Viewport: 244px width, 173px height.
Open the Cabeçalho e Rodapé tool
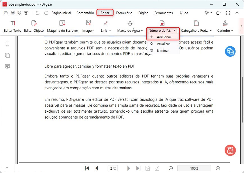click(196, 26)
